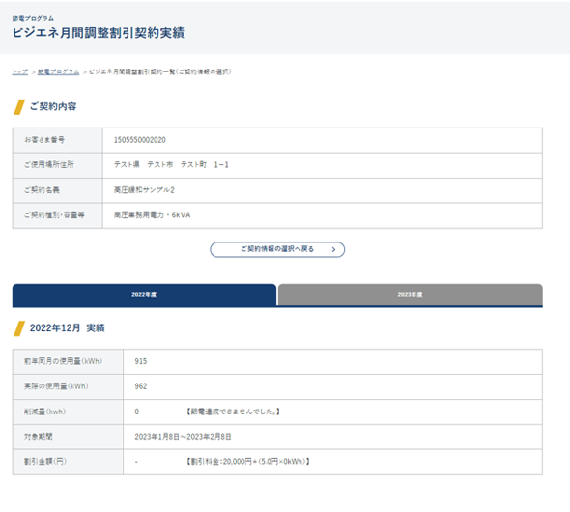Image resolution: width=570 pixels, height=512 pixels.
Task: Click period 2023年1月8日～2023年2月8日
Action: pos(183,437)
